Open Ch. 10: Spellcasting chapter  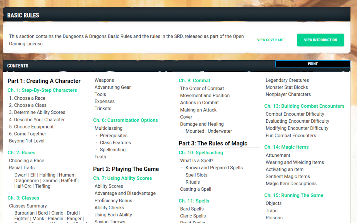(201, 152)
